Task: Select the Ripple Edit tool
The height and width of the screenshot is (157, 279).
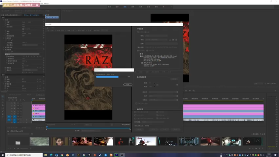Action: click(x=3, y=102)
